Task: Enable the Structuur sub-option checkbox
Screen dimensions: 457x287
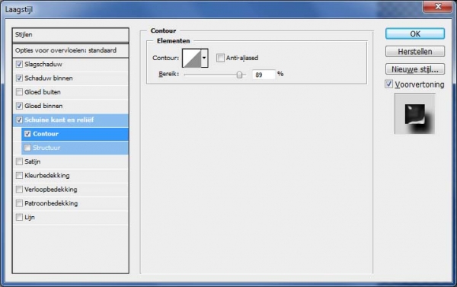Action: tap(27, 148)
